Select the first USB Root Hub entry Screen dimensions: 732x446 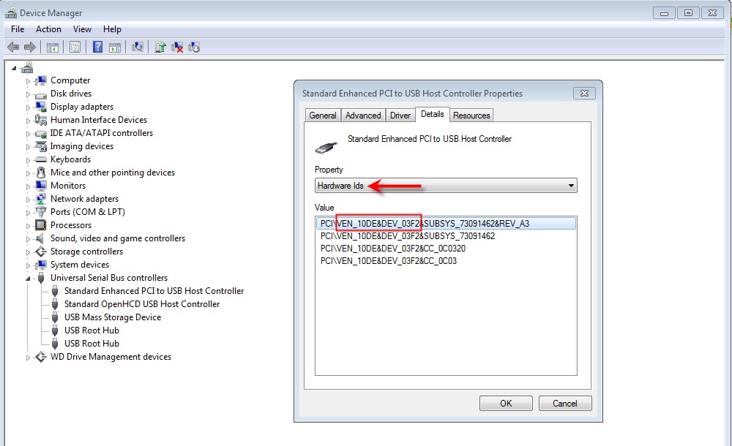(91, 330)
